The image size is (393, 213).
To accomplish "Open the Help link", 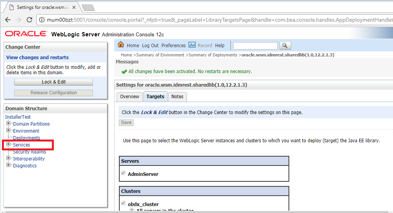I will (220, 46).
